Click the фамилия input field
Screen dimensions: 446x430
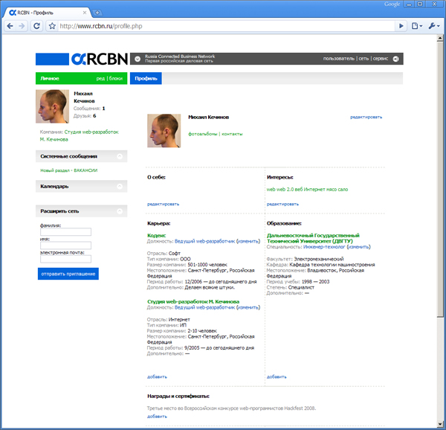pos(65,232)
